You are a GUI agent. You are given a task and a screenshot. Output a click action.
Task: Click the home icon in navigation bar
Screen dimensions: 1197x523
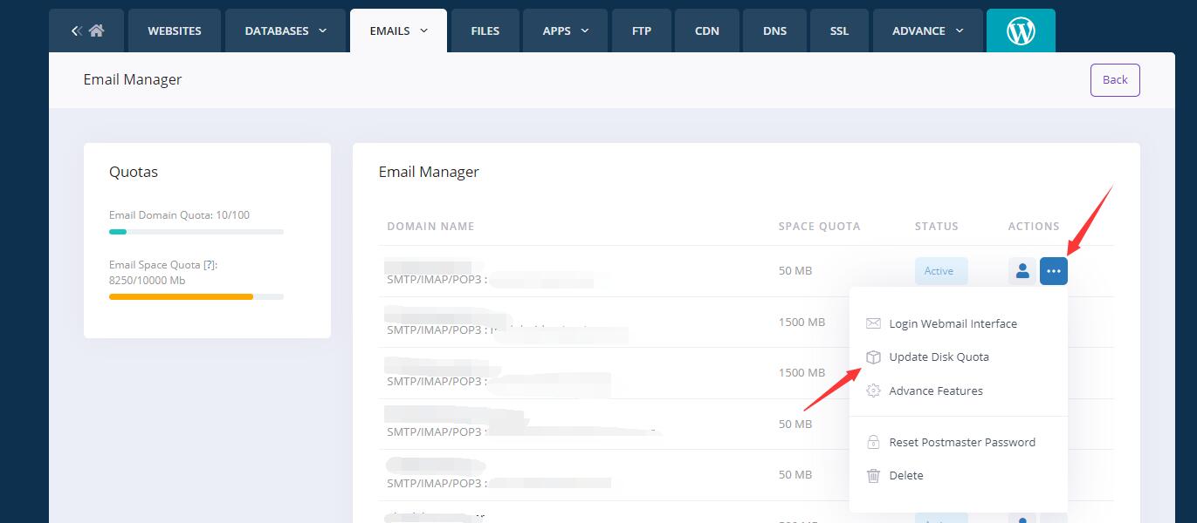pos(96,31)
